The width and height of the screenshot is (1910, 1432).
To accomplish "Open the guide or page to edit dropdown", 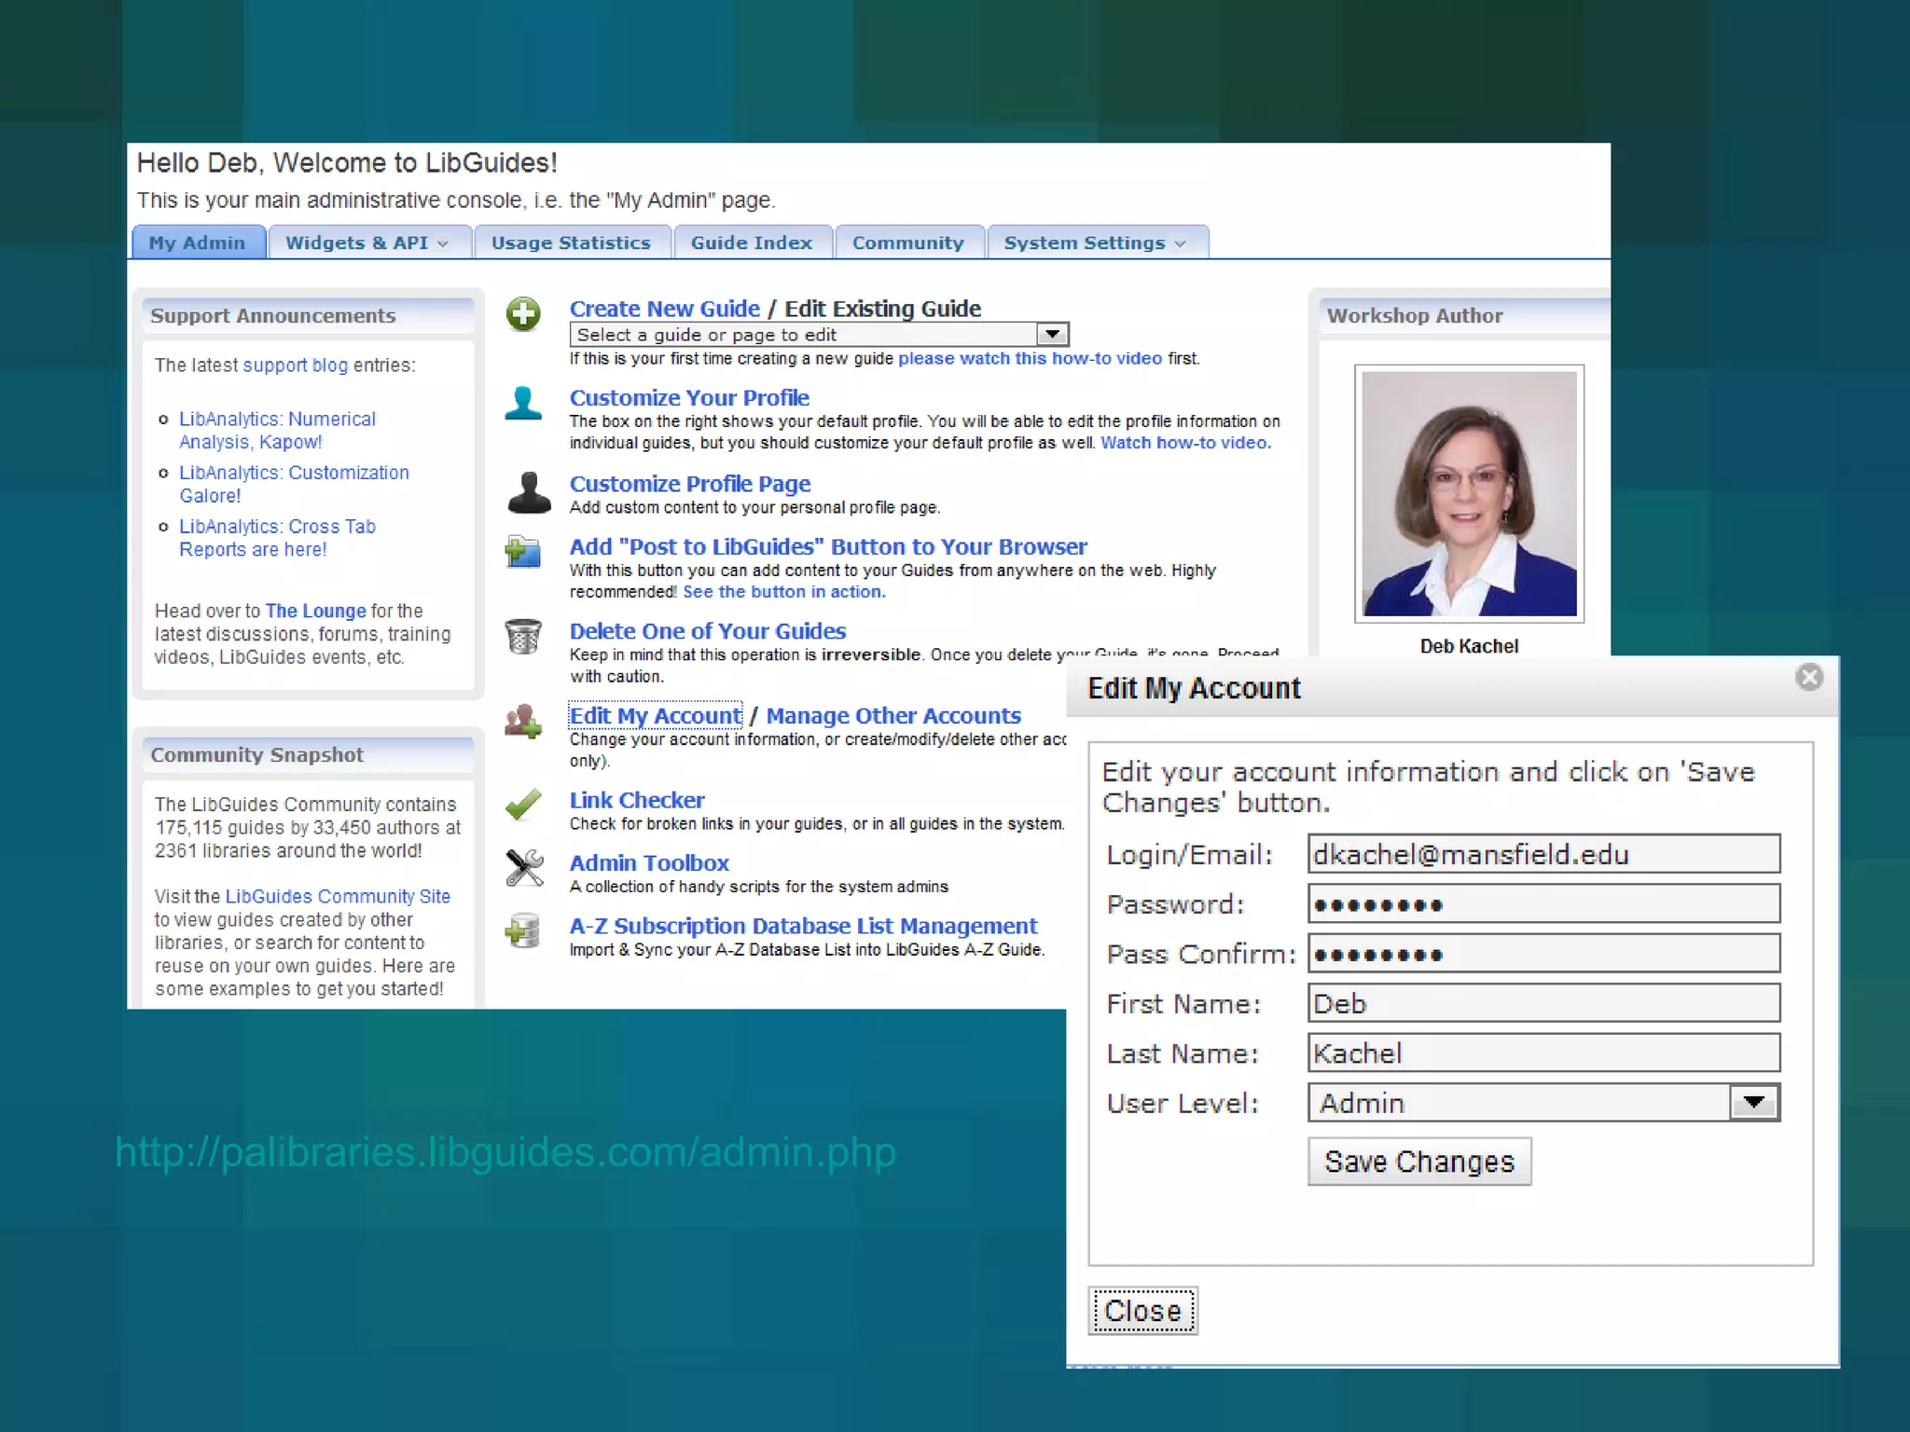I will 1051,334.
